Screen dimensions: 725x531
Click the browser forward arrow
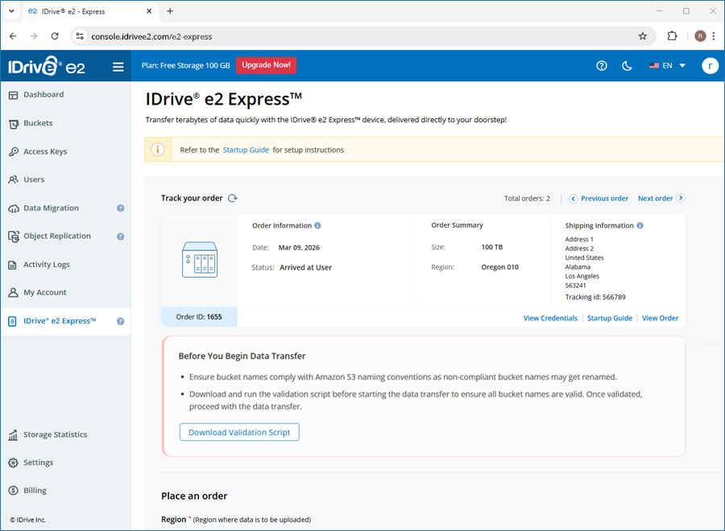pyautogui.click(x=33, y=36)
